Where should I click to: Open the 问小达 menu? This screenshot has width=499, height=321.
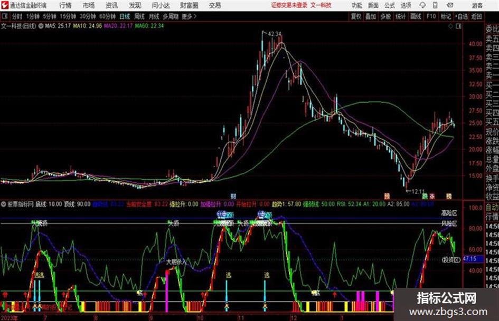pos(161,5)
